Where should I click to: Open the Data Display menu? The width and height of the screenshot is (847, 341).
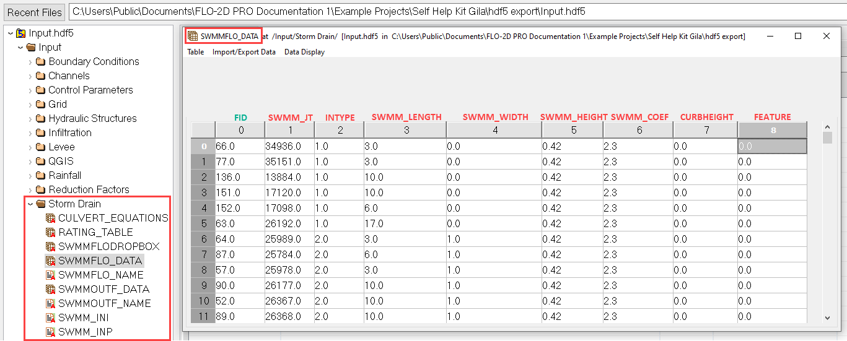point(304,52)
